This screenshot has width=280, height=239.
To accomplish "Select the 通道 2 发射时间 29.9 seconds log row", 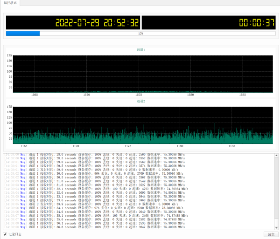I will [x=93, y=170].
